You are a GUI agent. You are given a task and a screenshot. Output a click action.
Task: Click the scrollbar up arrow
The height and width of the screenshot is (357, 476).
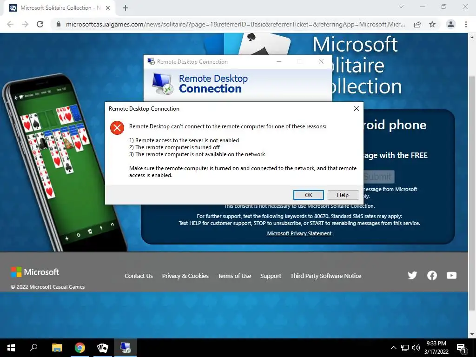(472, 37)
